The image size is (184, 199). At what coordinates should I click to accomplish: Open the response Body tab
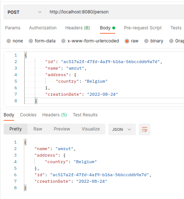[x=9, y=115]
